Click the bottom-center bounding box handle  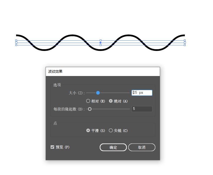101,45
